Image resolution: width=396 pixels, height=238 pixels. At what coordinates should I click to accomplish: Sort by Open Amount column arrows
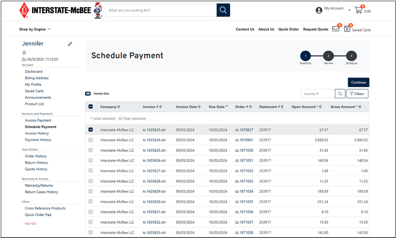click(x=320, y=107)
